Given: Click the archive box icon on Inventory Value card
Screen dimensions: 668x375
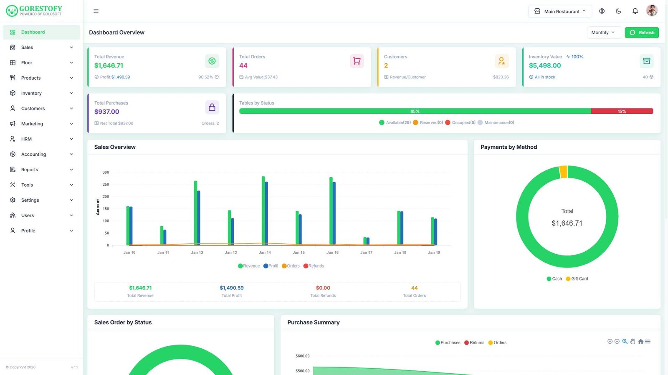Looking at the screenshot, I should point(647,61).
